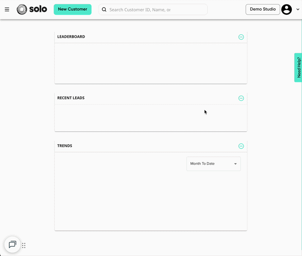The width and height of the screenshot is (302, 256).
Task: Open the Need Help? side tab
Action: [298, 68]
